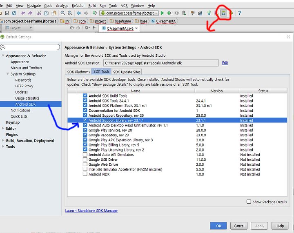This screenshot has height=233, width=294.
Task: Click the settings search field
Action: tap(30, 47)
